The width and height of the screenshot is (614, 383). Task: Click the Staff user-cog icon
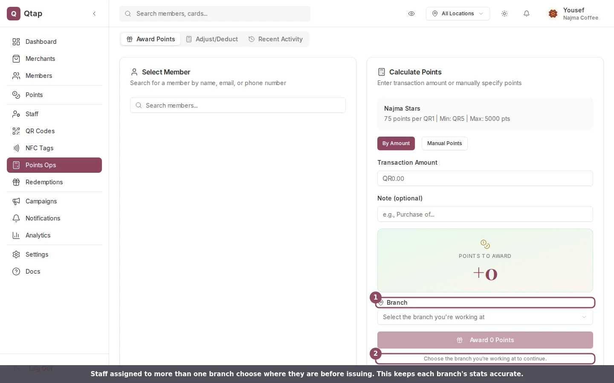(16, 114)
